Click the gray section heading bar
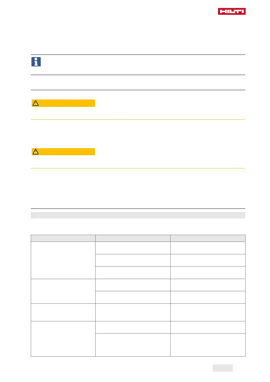270x382 pixels. pyautogui.click(x=138, y=215)
